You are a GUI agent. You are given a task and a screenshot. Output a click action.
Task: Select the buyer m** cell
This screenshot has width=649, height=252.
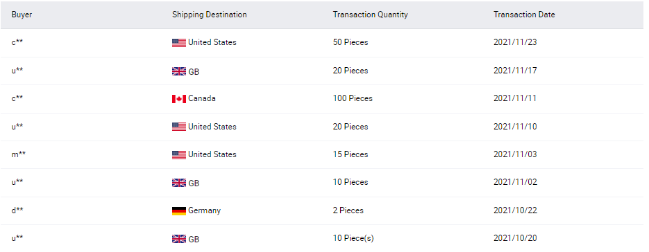coord(19,154)
